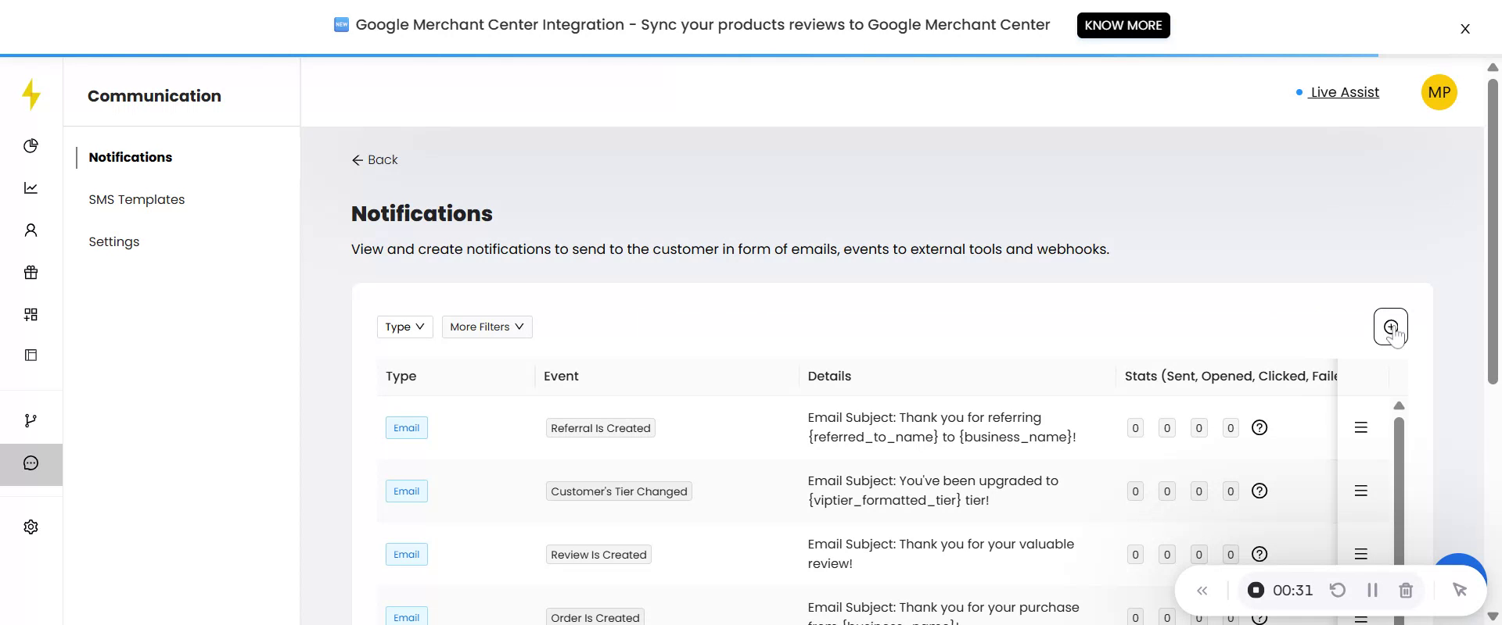Delete the recording with trash icon
This screenshot has width=1502, height=625.
point(1406,591)
